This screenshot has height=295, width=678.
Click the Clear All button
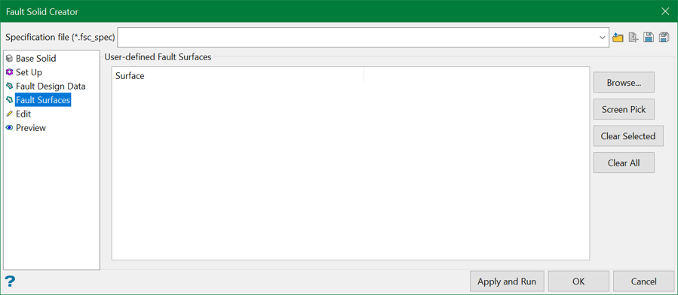pos(624,163)
